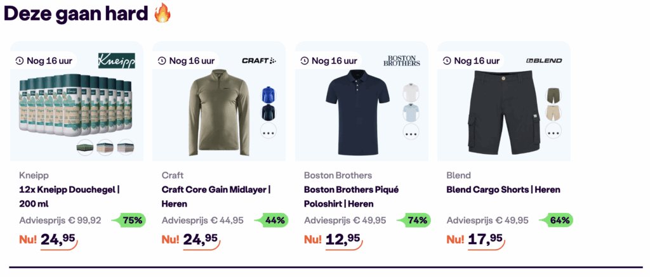Select the blue Craft midlayer color variant
The height and width of the screenshot is (277, 650).
269,95
